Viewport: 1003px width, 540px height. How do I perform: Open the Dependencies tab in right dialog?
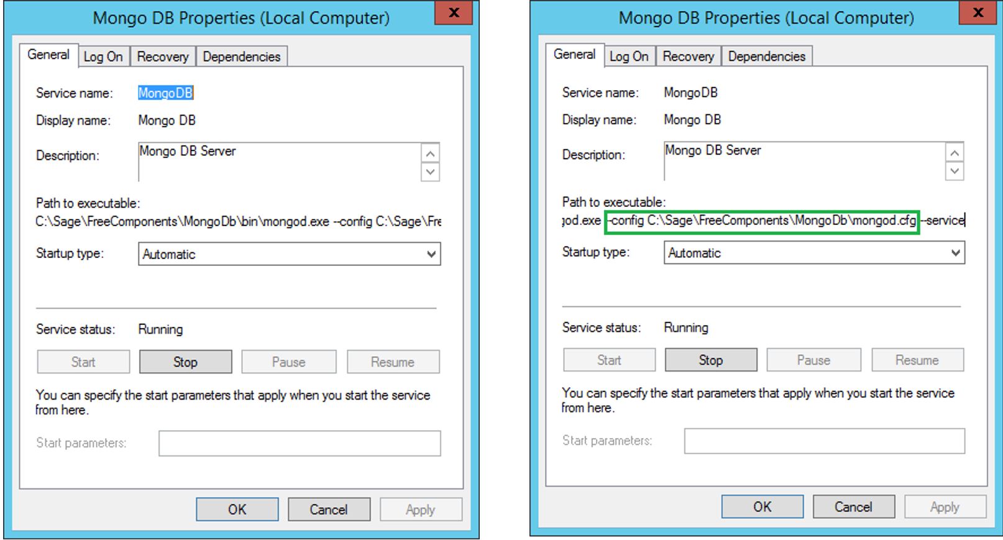click(x=766, y=57)
